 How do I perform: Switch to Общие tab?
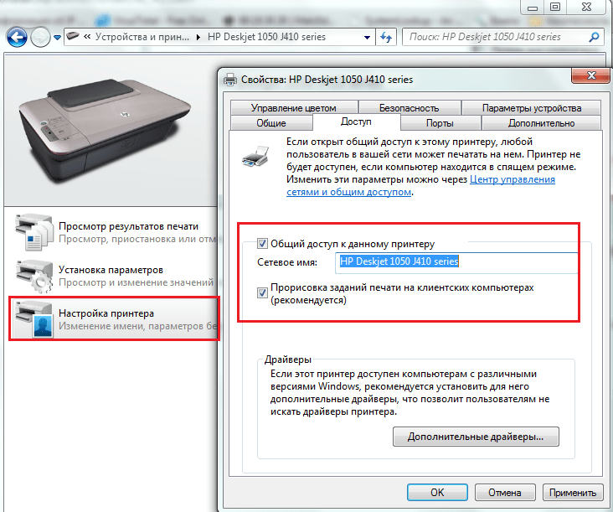coord(271,123)
